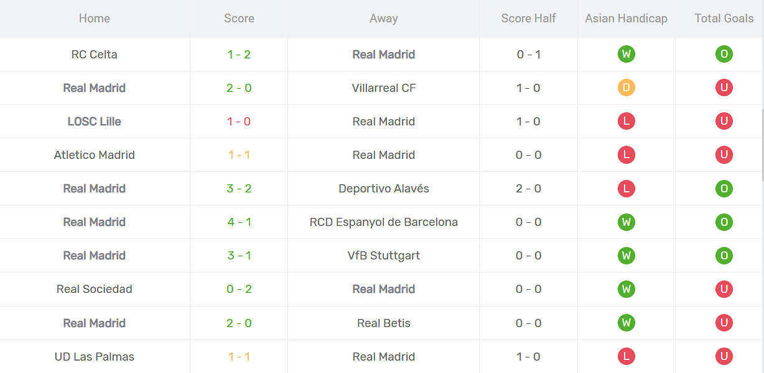Click the green W handicap badge for RC Celta match

pyautogui.click(x=626, y=54)
